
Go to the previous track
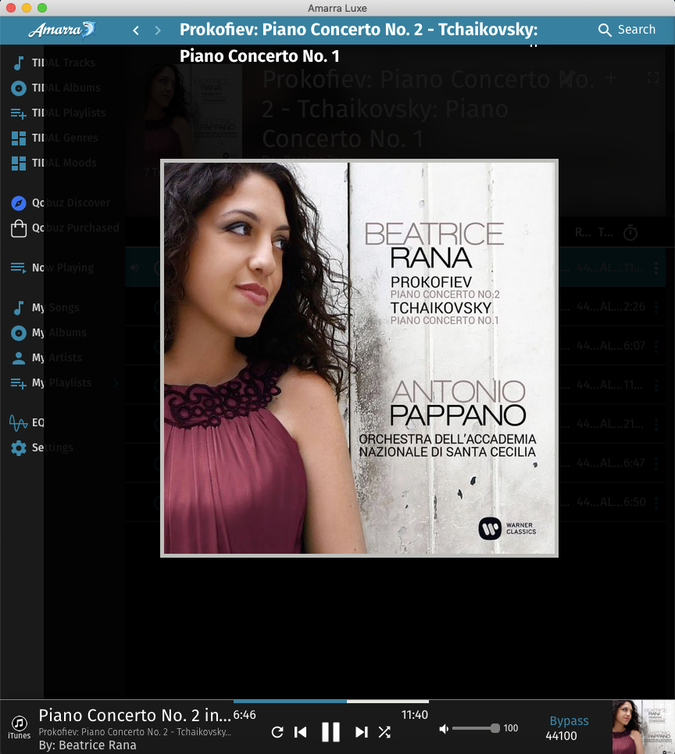(x=300, y=732)
